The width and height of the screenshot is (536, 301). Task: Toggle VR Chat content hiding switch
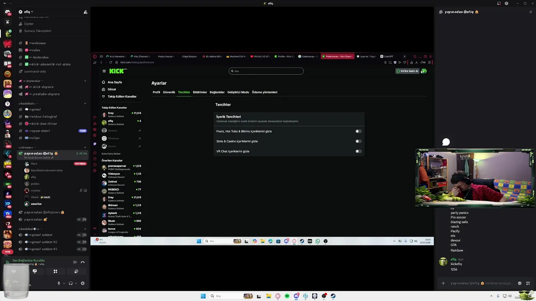(x=358, y=151)
